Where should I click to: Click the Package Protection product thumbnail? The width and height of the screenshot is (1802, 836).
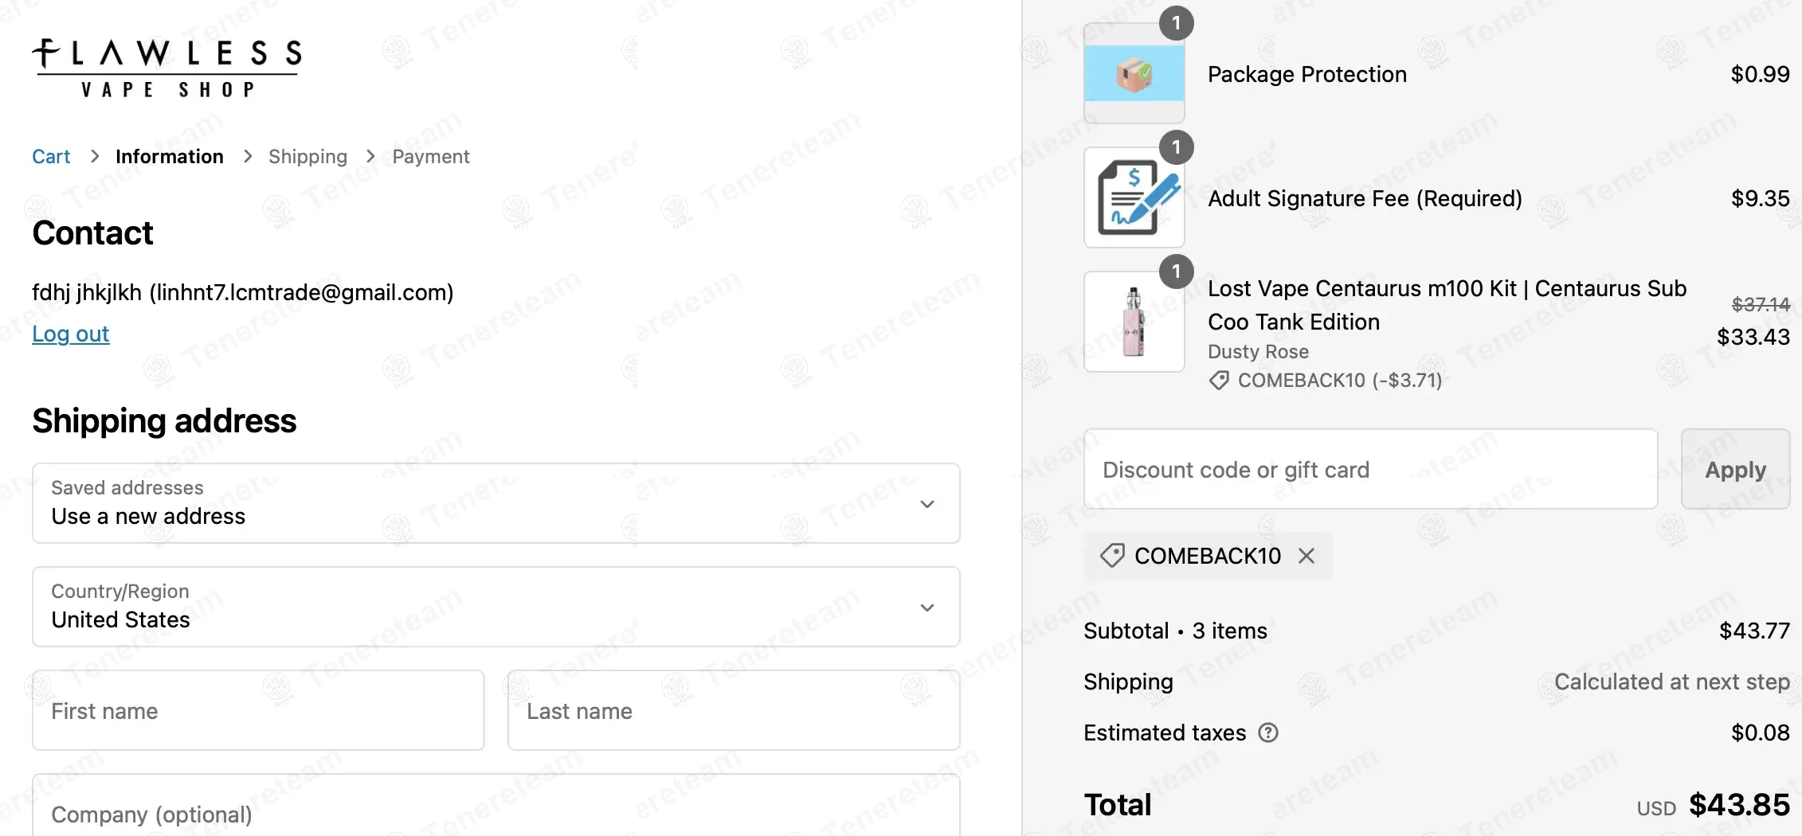coord(1134,73)
